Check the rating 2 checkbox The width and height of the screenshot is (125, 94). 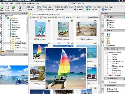click(103, 36)
